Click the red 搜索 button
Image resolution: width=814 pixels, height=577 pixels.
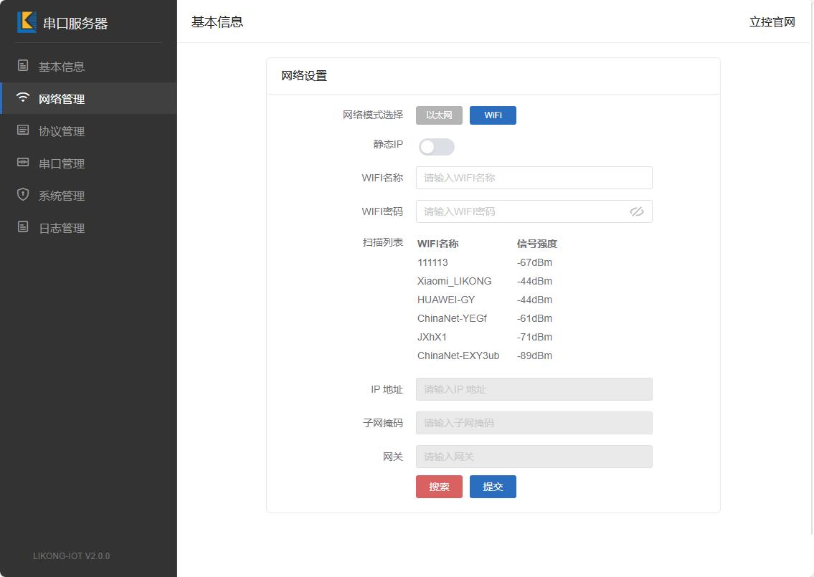[x=439, y=487]
